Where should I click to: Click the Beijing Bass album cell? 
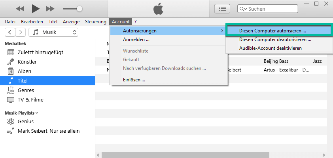click(x=276, y=61)
